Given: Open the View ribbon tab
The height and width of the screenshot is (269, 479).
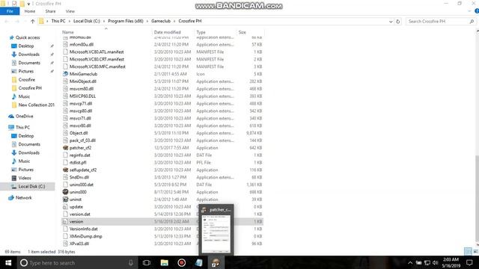Looking at the screenshot, I should [70, 11].
